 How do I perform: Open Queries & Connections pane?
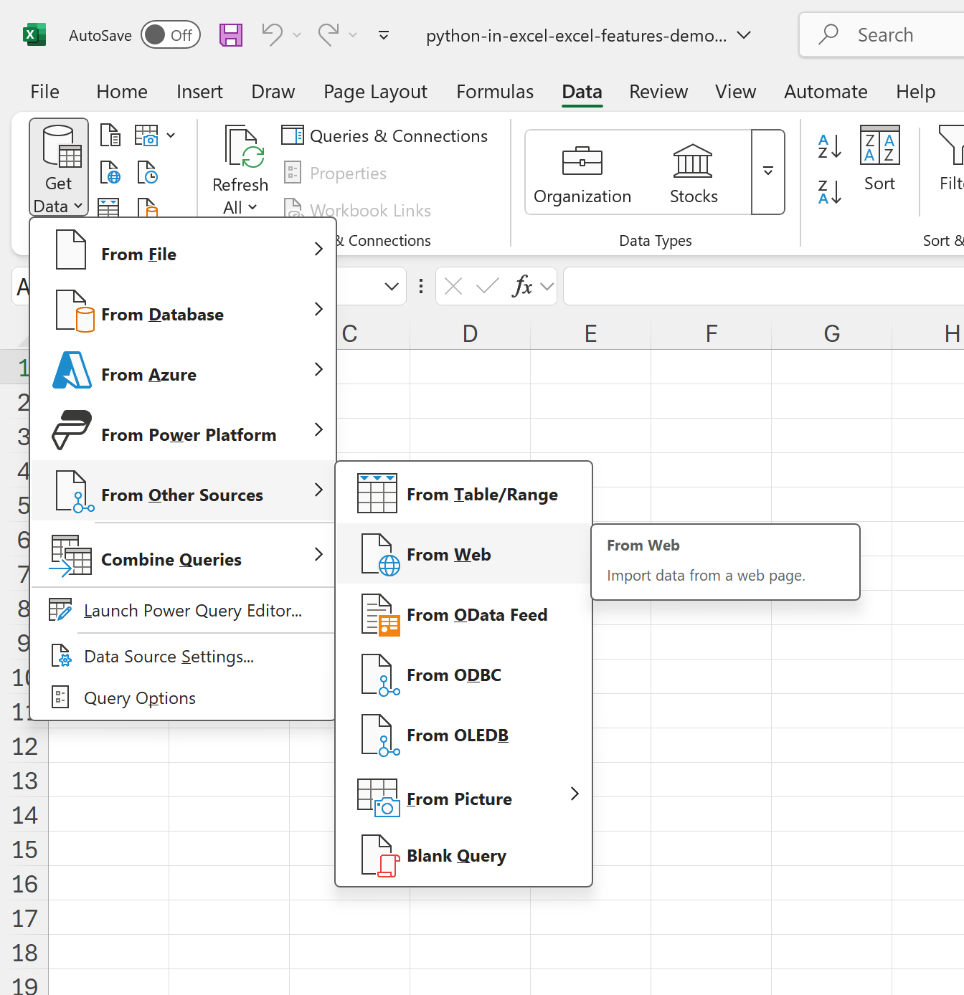pos(385,136)
